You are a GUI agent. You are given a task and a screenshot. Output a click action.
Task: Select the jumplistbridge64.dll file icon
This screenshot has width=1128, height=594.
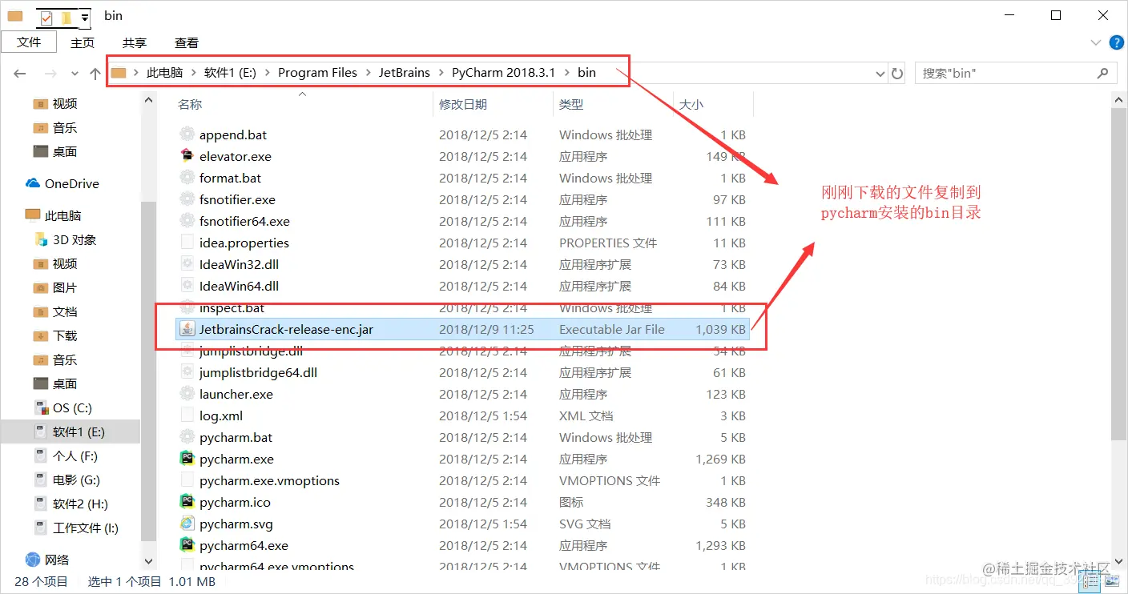point(187,372)
